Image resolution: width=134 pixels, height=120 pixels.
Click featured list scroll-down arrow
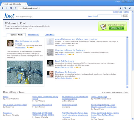pos(127,87)
